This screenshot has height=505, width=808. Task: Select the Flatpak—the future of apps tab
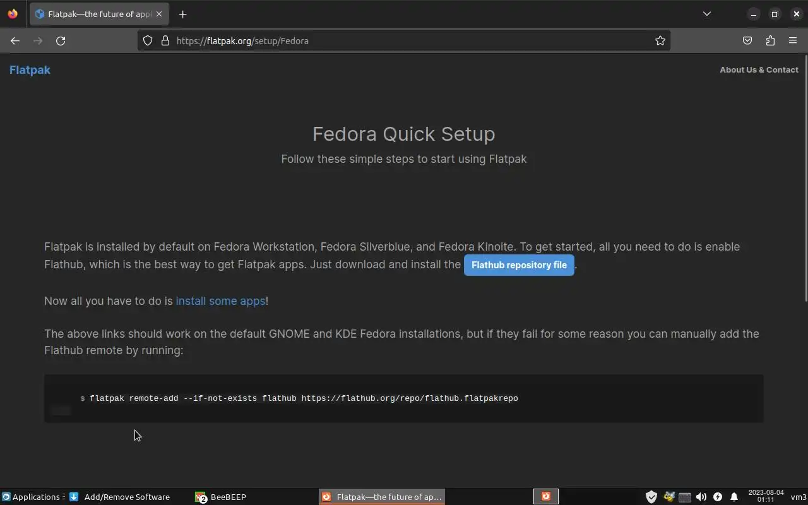[100, 14]
